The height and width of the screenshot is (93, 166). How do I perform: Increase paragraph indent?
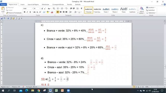tap(74, 9)
